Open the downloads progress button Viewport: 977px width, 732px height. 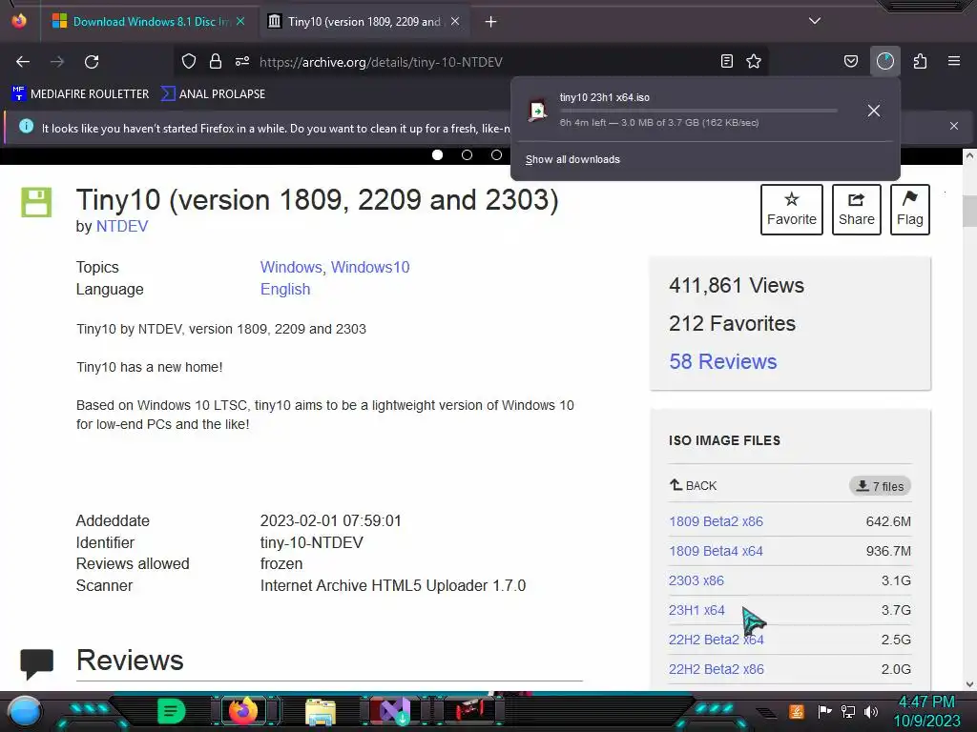[x=885, y=61]
